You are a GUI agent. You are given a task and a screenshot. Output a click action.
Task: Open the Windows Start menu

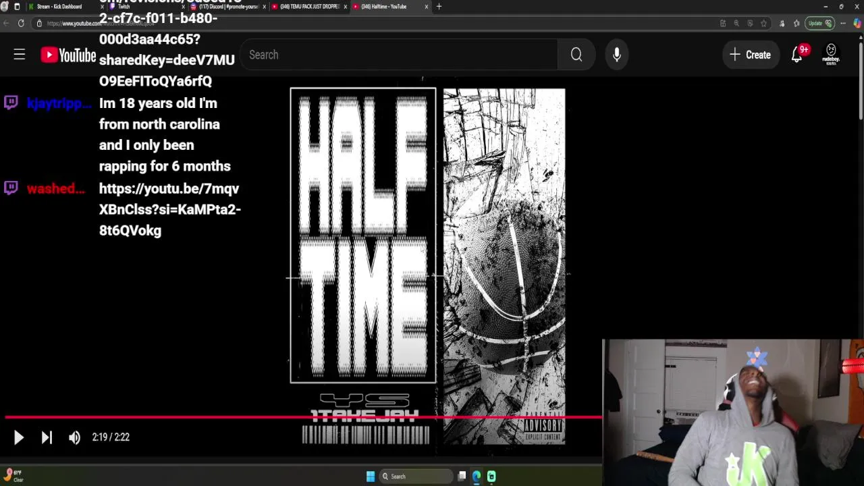click(x=371, y=477)
